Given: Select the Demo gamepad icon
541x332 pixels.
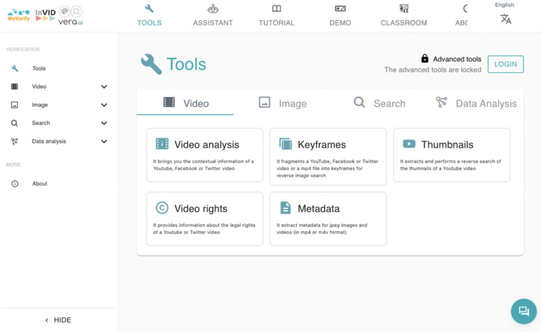Looking at the screenshot, I should click(x=340, y=9).
